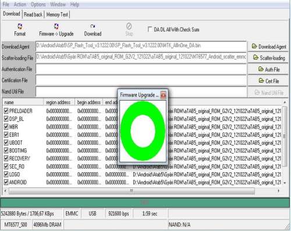Click the 4096Mb DRAM status cell
The image size is (291, 231).
[47, 225]
